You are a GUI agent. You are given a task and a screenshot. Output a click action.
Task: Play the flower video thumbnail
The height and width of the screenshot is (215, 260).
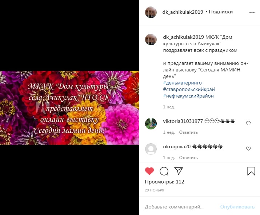(x=69, y=108)
